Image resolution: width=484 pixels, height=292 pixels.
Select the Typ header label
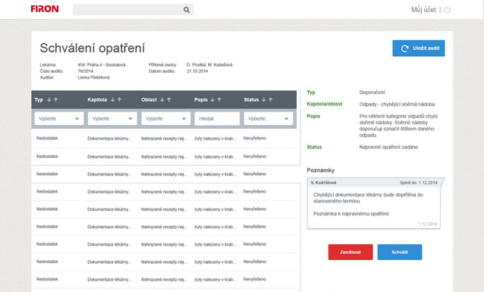[x=39, y=99]
